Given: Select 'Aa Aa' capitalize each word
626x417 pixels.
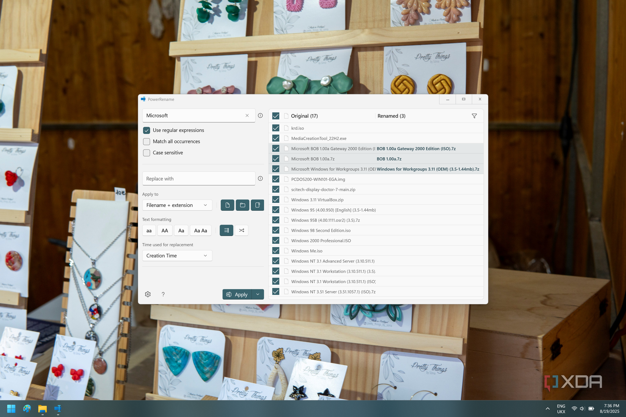Looking at the screenshot, I should tap(201, 230).
